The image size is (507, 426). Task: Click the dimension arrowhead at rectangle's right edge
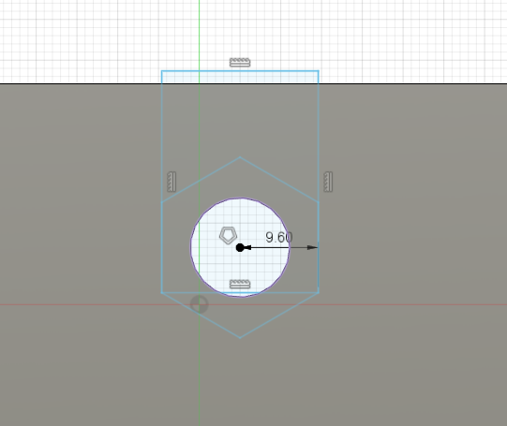[312, 248]
